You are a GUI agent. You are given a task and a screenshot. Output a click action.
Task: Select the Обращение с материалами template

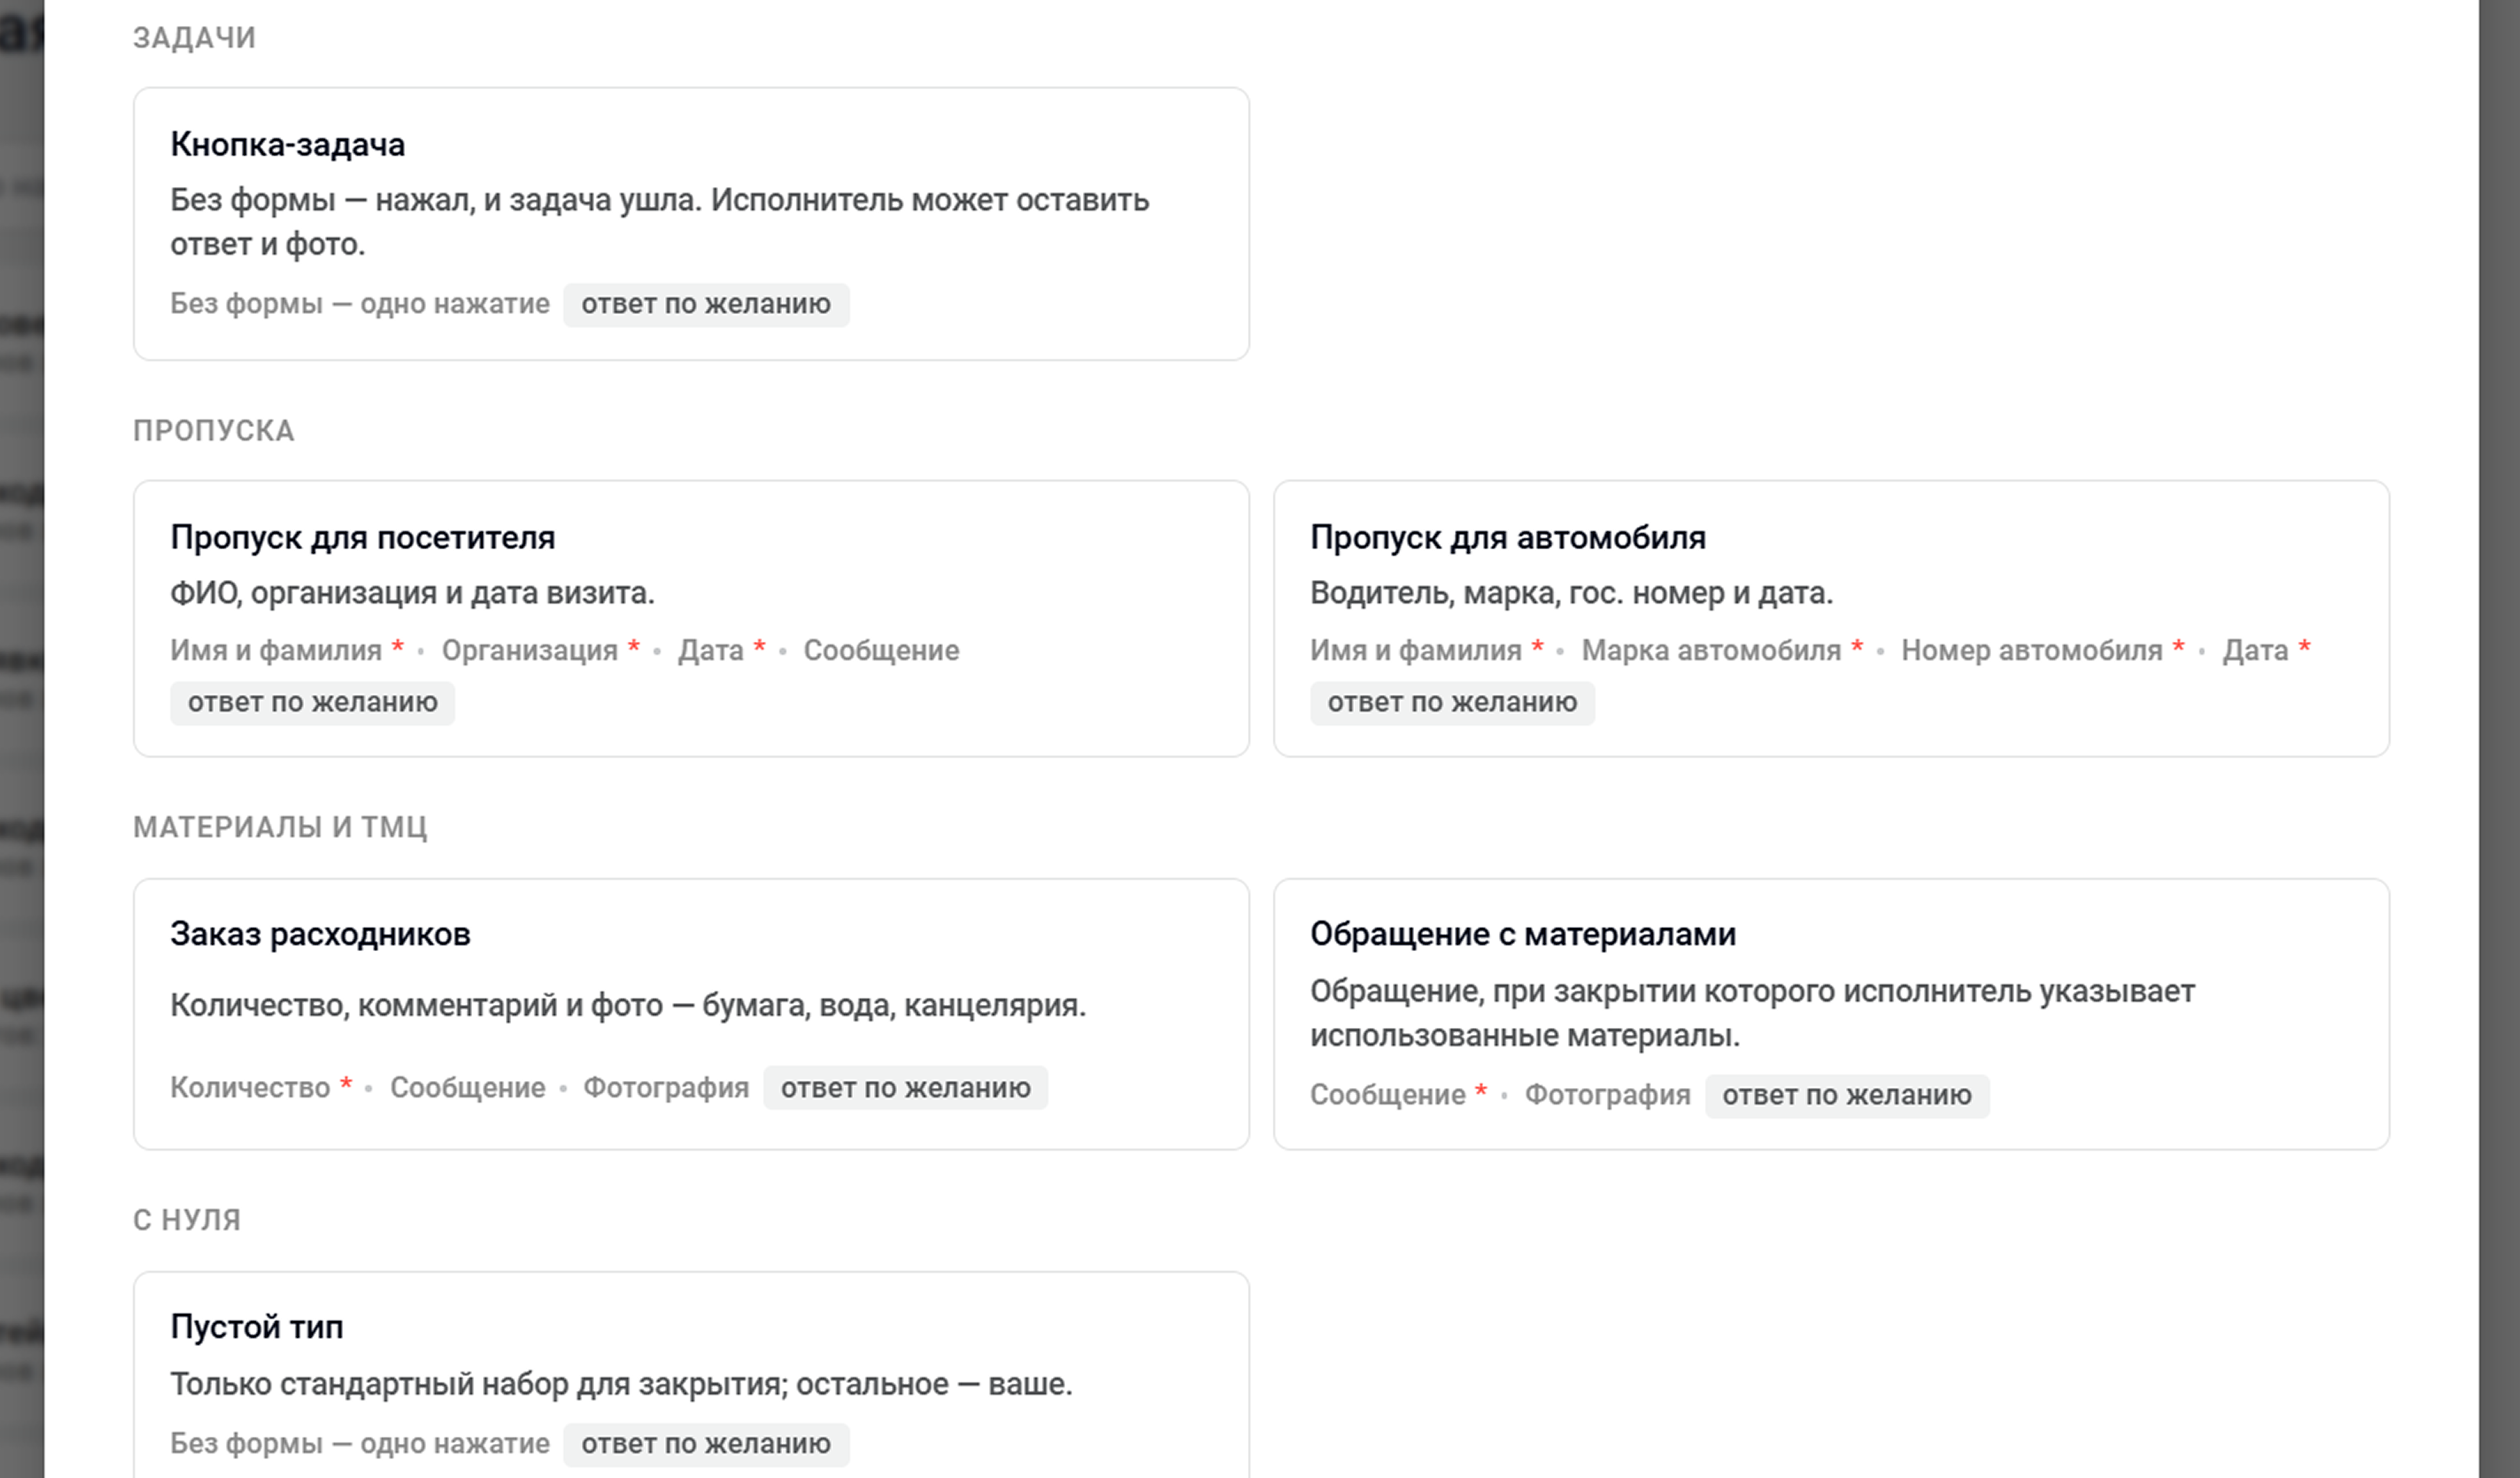1831,1014
